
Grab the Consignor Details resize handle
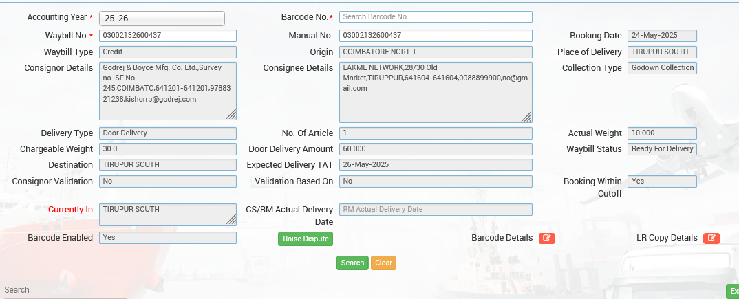click(x=232, y=115)
